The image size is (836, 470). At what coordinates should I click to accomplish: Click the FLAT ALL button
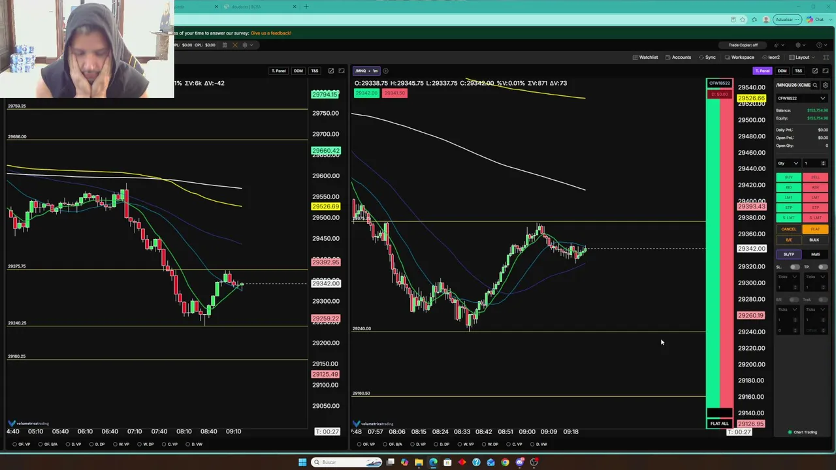pyautogui.click(x=719, y=424)
